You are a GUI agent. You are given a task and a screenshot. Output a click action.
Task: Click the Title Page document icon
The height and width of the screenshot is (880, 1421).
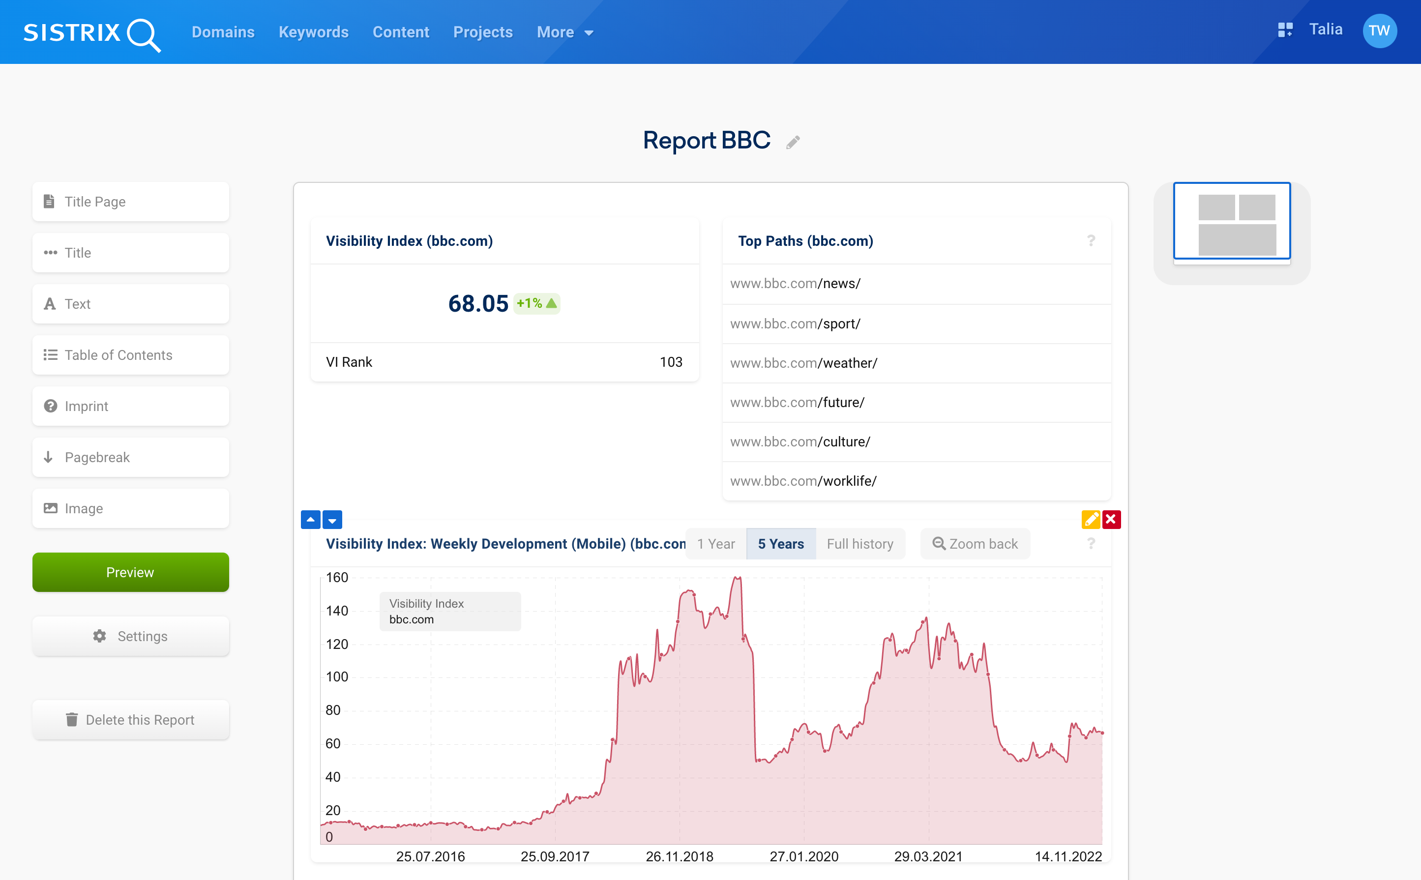coord(50,202)
